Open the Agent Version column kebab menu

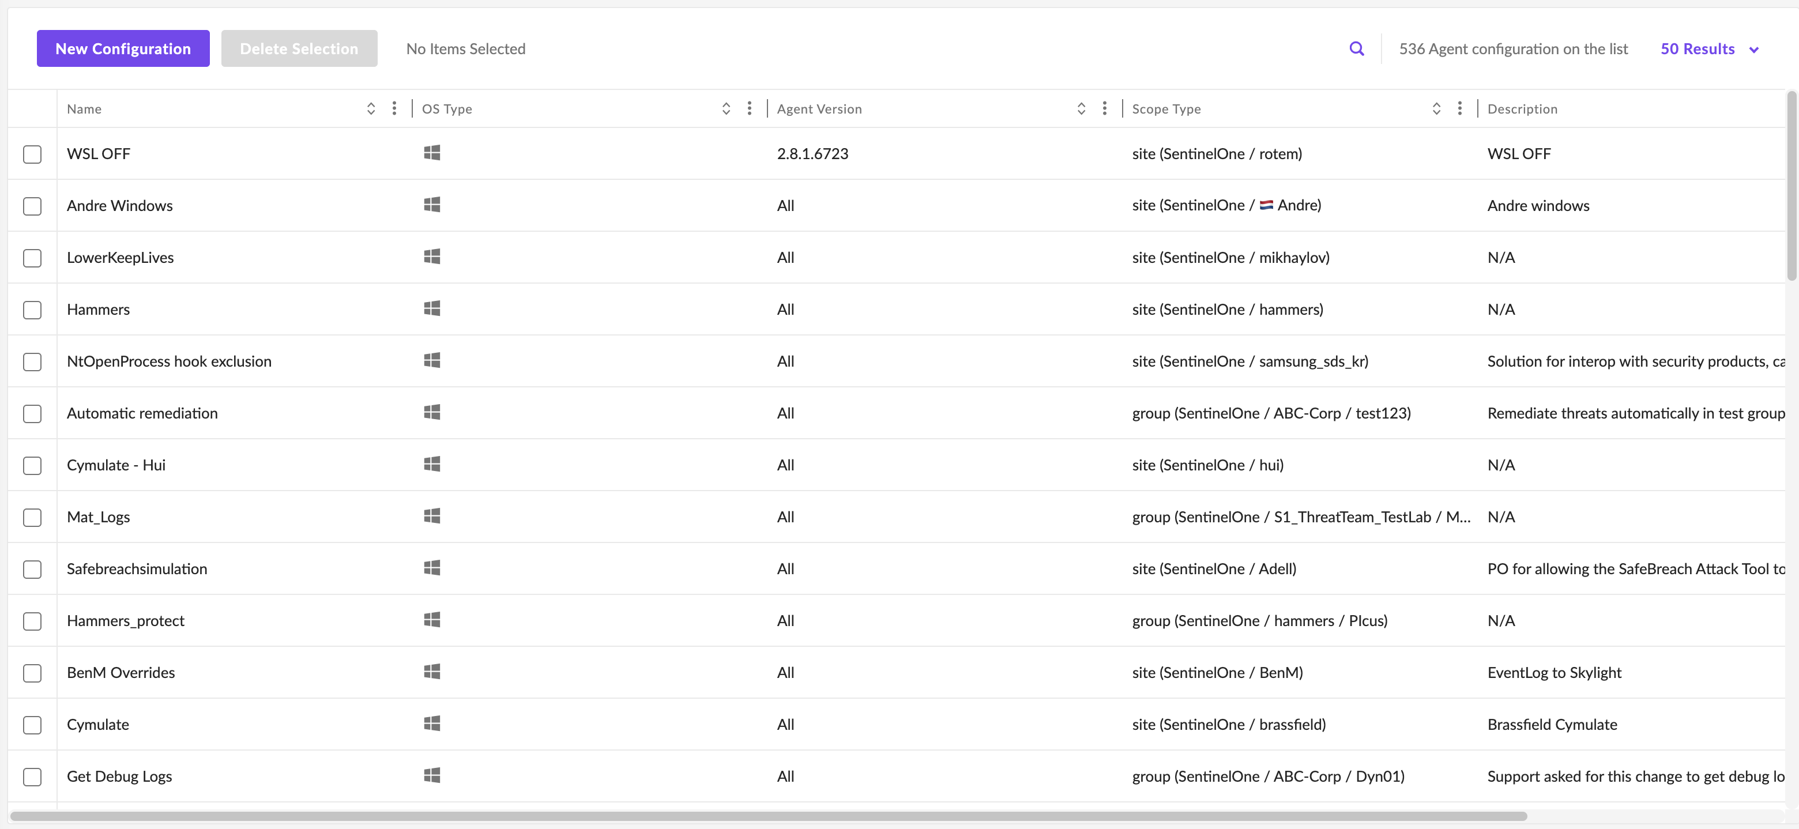coord(1104,108)
